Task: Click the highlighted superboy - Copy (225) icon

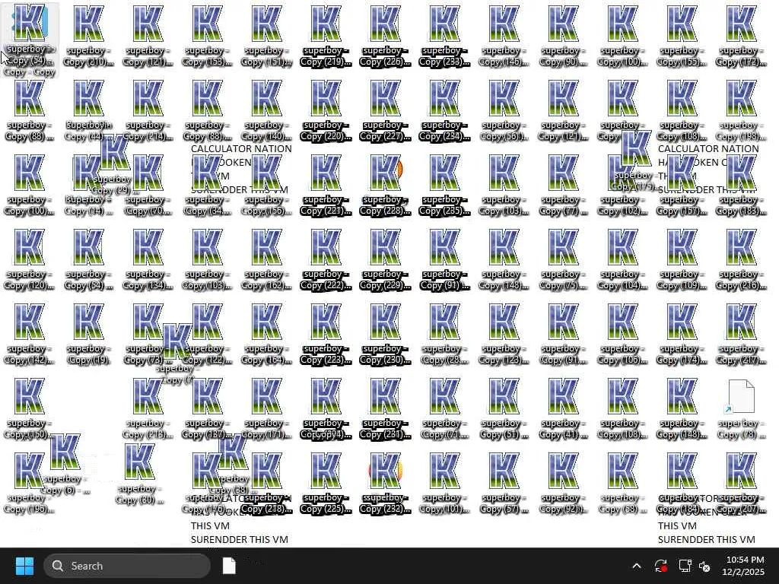Action: coord(326,483)
